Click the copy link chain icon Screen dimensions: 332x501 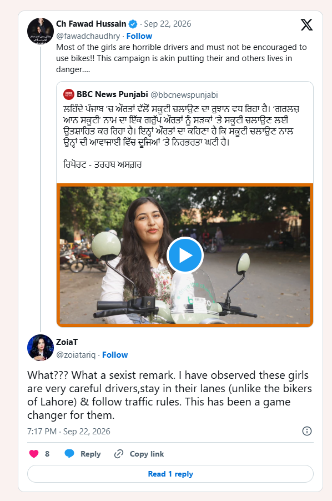point(119,454)
